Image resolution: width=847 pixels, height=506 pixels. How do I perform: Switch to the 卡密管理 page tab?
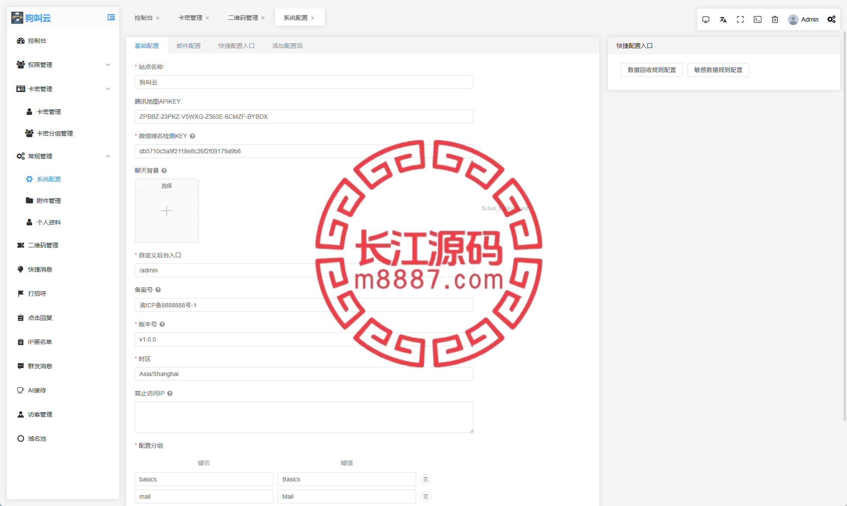pyautogui.click(x=190, y=18)
